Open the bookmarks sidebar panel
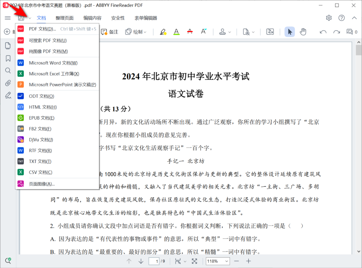The image size is (362, 268). click(8, 58)
